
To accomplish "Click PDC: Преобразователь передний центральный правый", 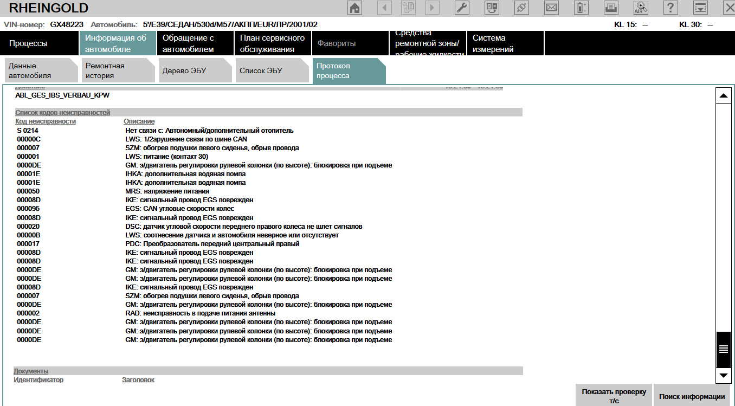I will tap(212, 243).
